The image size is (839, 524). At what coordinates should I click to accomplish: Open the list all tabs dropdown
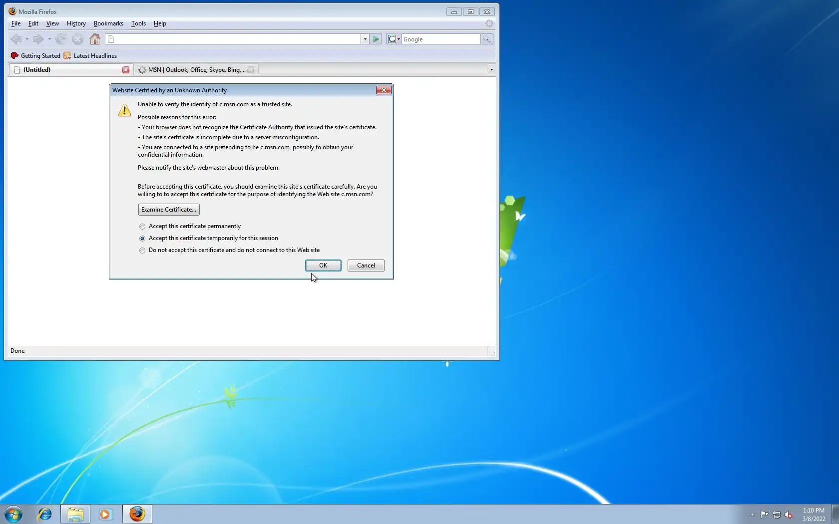[x=491, y=69]
